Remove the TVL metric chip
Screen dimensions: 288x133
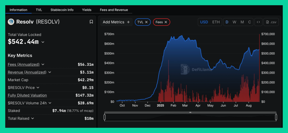(147, 22)
